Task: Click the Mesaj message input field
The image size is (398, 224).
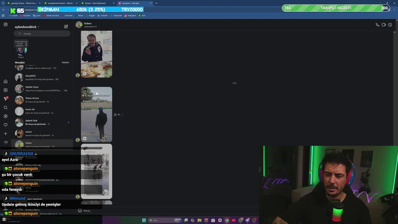Action: click(x=168, y=211)
